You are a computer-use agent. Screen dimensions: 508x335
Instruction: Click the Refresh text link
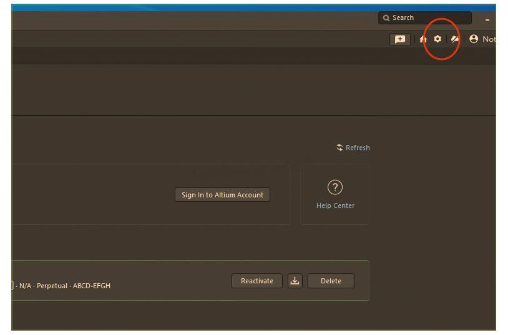click(x=358, y=148)
